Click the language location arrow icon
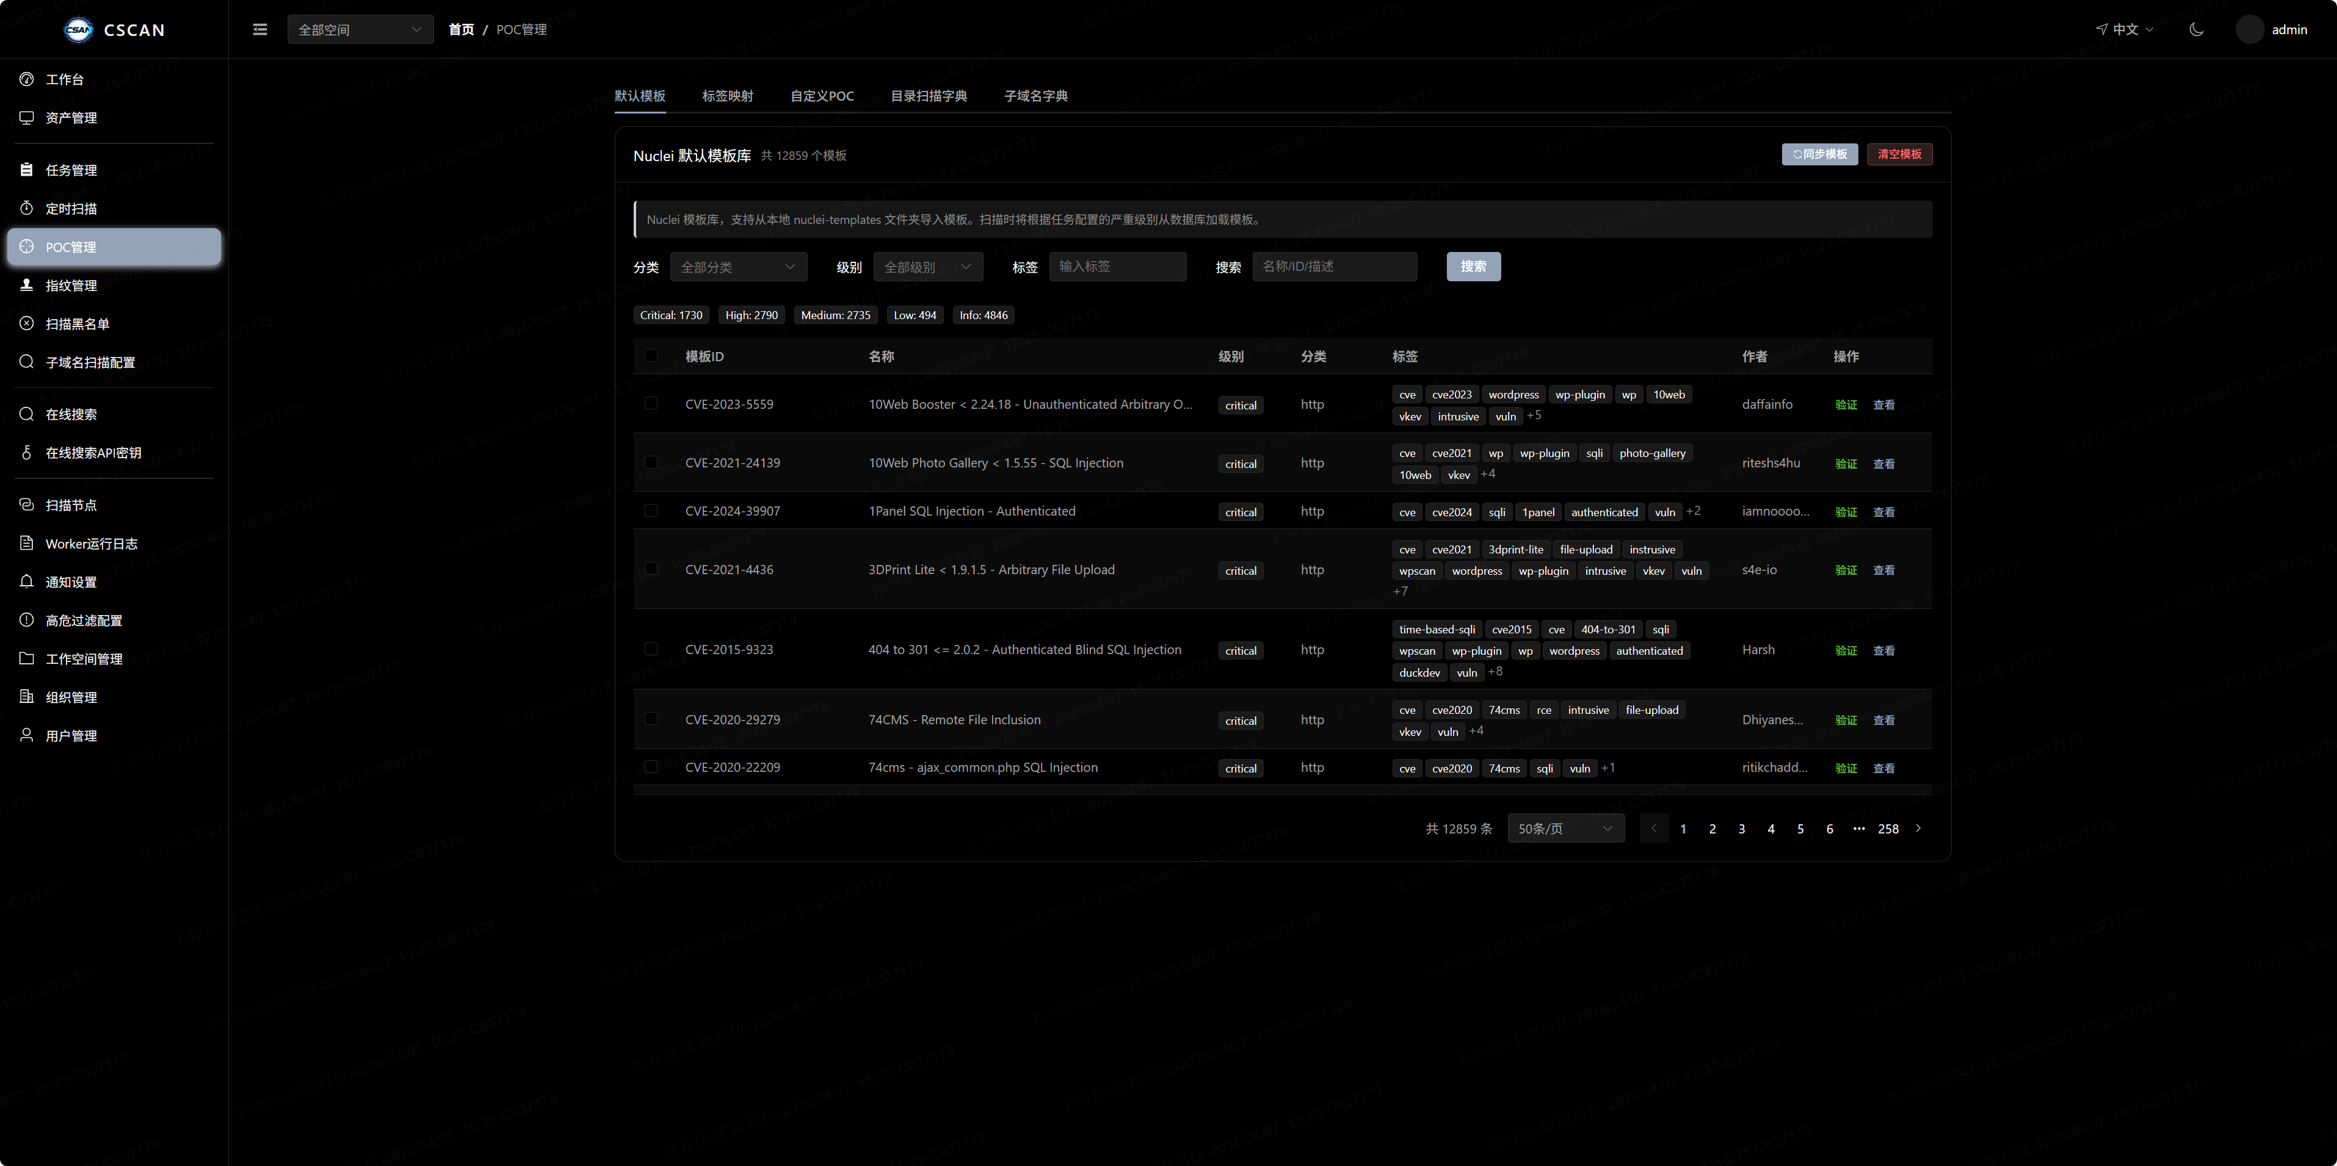 coord(2101,29)
